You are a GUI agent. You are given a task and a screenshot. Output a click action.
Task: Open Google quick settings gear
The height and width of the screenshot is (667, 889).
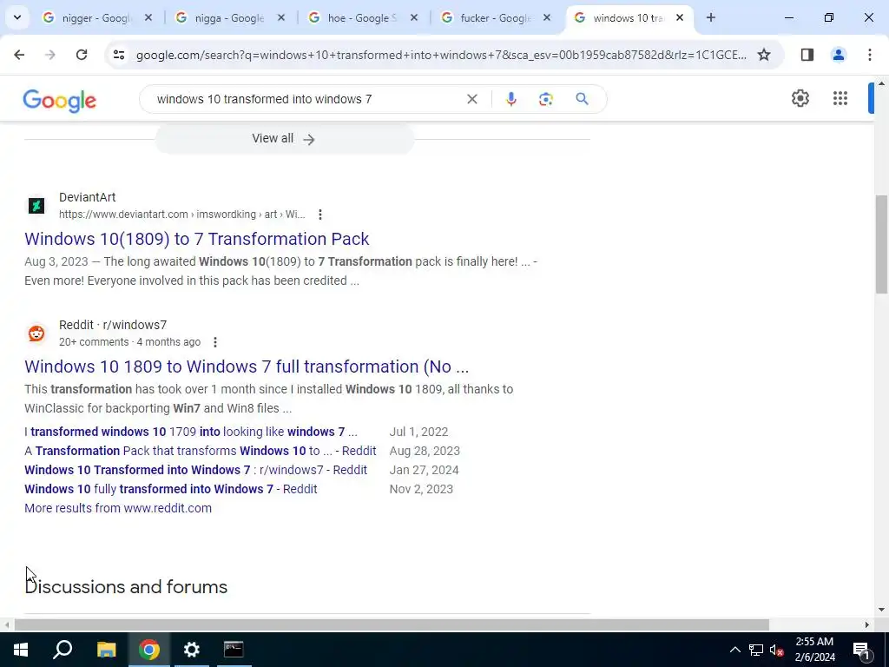[x=800, y=98]
